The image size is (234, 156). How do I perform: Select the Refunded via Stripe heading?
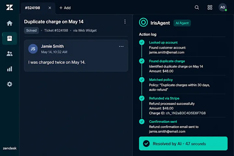(164, 98)
